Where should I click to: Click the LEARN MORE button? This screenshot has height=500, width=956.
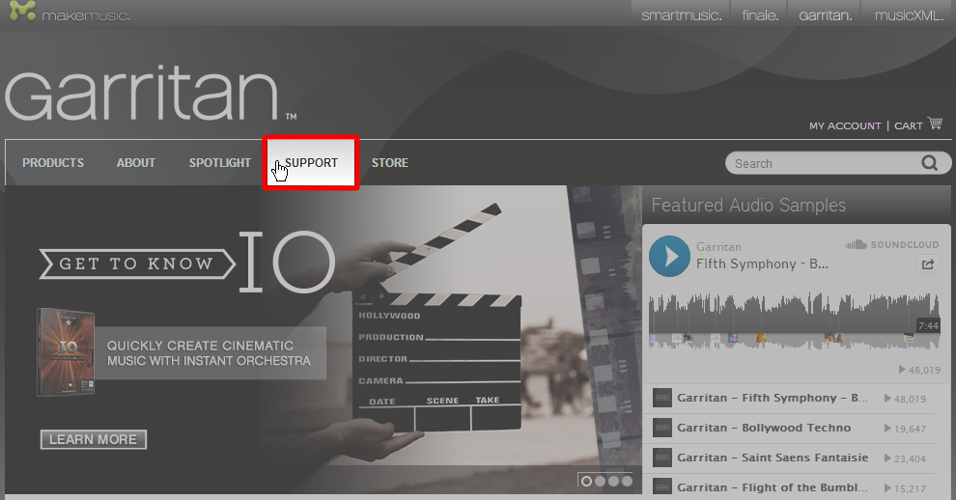tap(94, 439)
